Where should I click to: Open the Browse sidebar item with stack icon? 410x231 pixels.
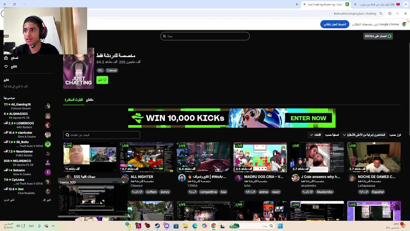click(11, 58)
